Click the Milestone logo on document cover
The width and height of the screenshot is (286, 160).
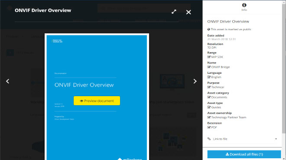pyautogui.click(x=130, y=159)
